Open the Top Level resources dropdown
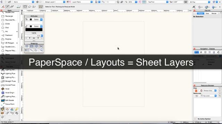The height and width of the screenshot is (124, 222). [x=208, y=96]
